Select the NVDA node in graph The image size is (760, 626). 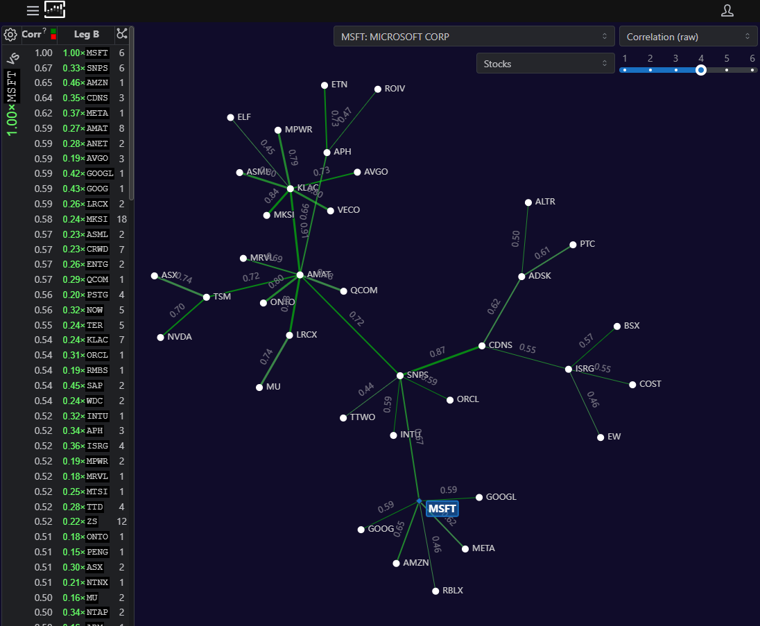161,338
